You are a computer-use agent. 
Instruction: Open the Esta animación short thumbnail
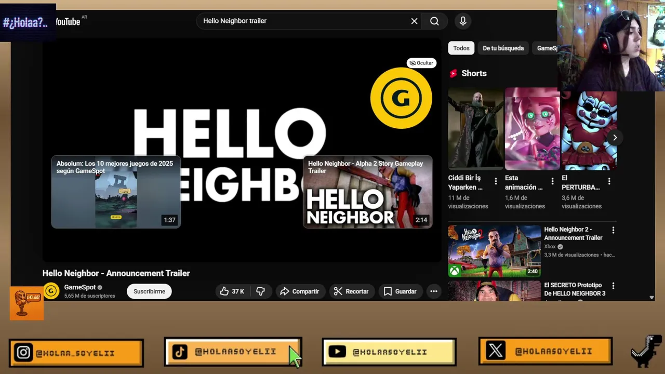[x=533, y=130]
